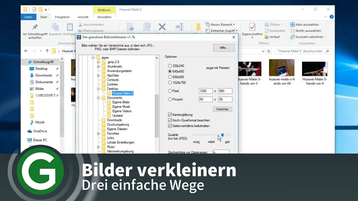Click Bearbeiten in ribbon Öffnen group
Viewport: 358px width, 201px height.
tap(275, 31)
